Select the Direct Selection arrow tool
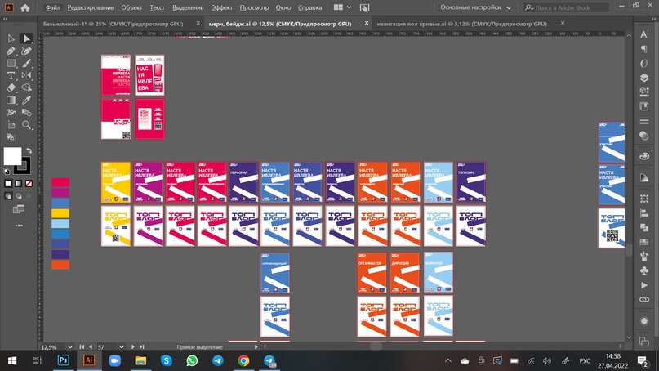Viewport: 659px width, 371px height. (27, 38)
